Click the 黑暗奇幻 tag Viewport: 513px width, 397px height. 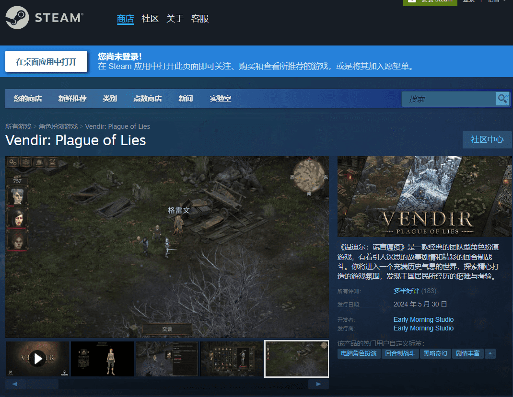coord(435,353)
